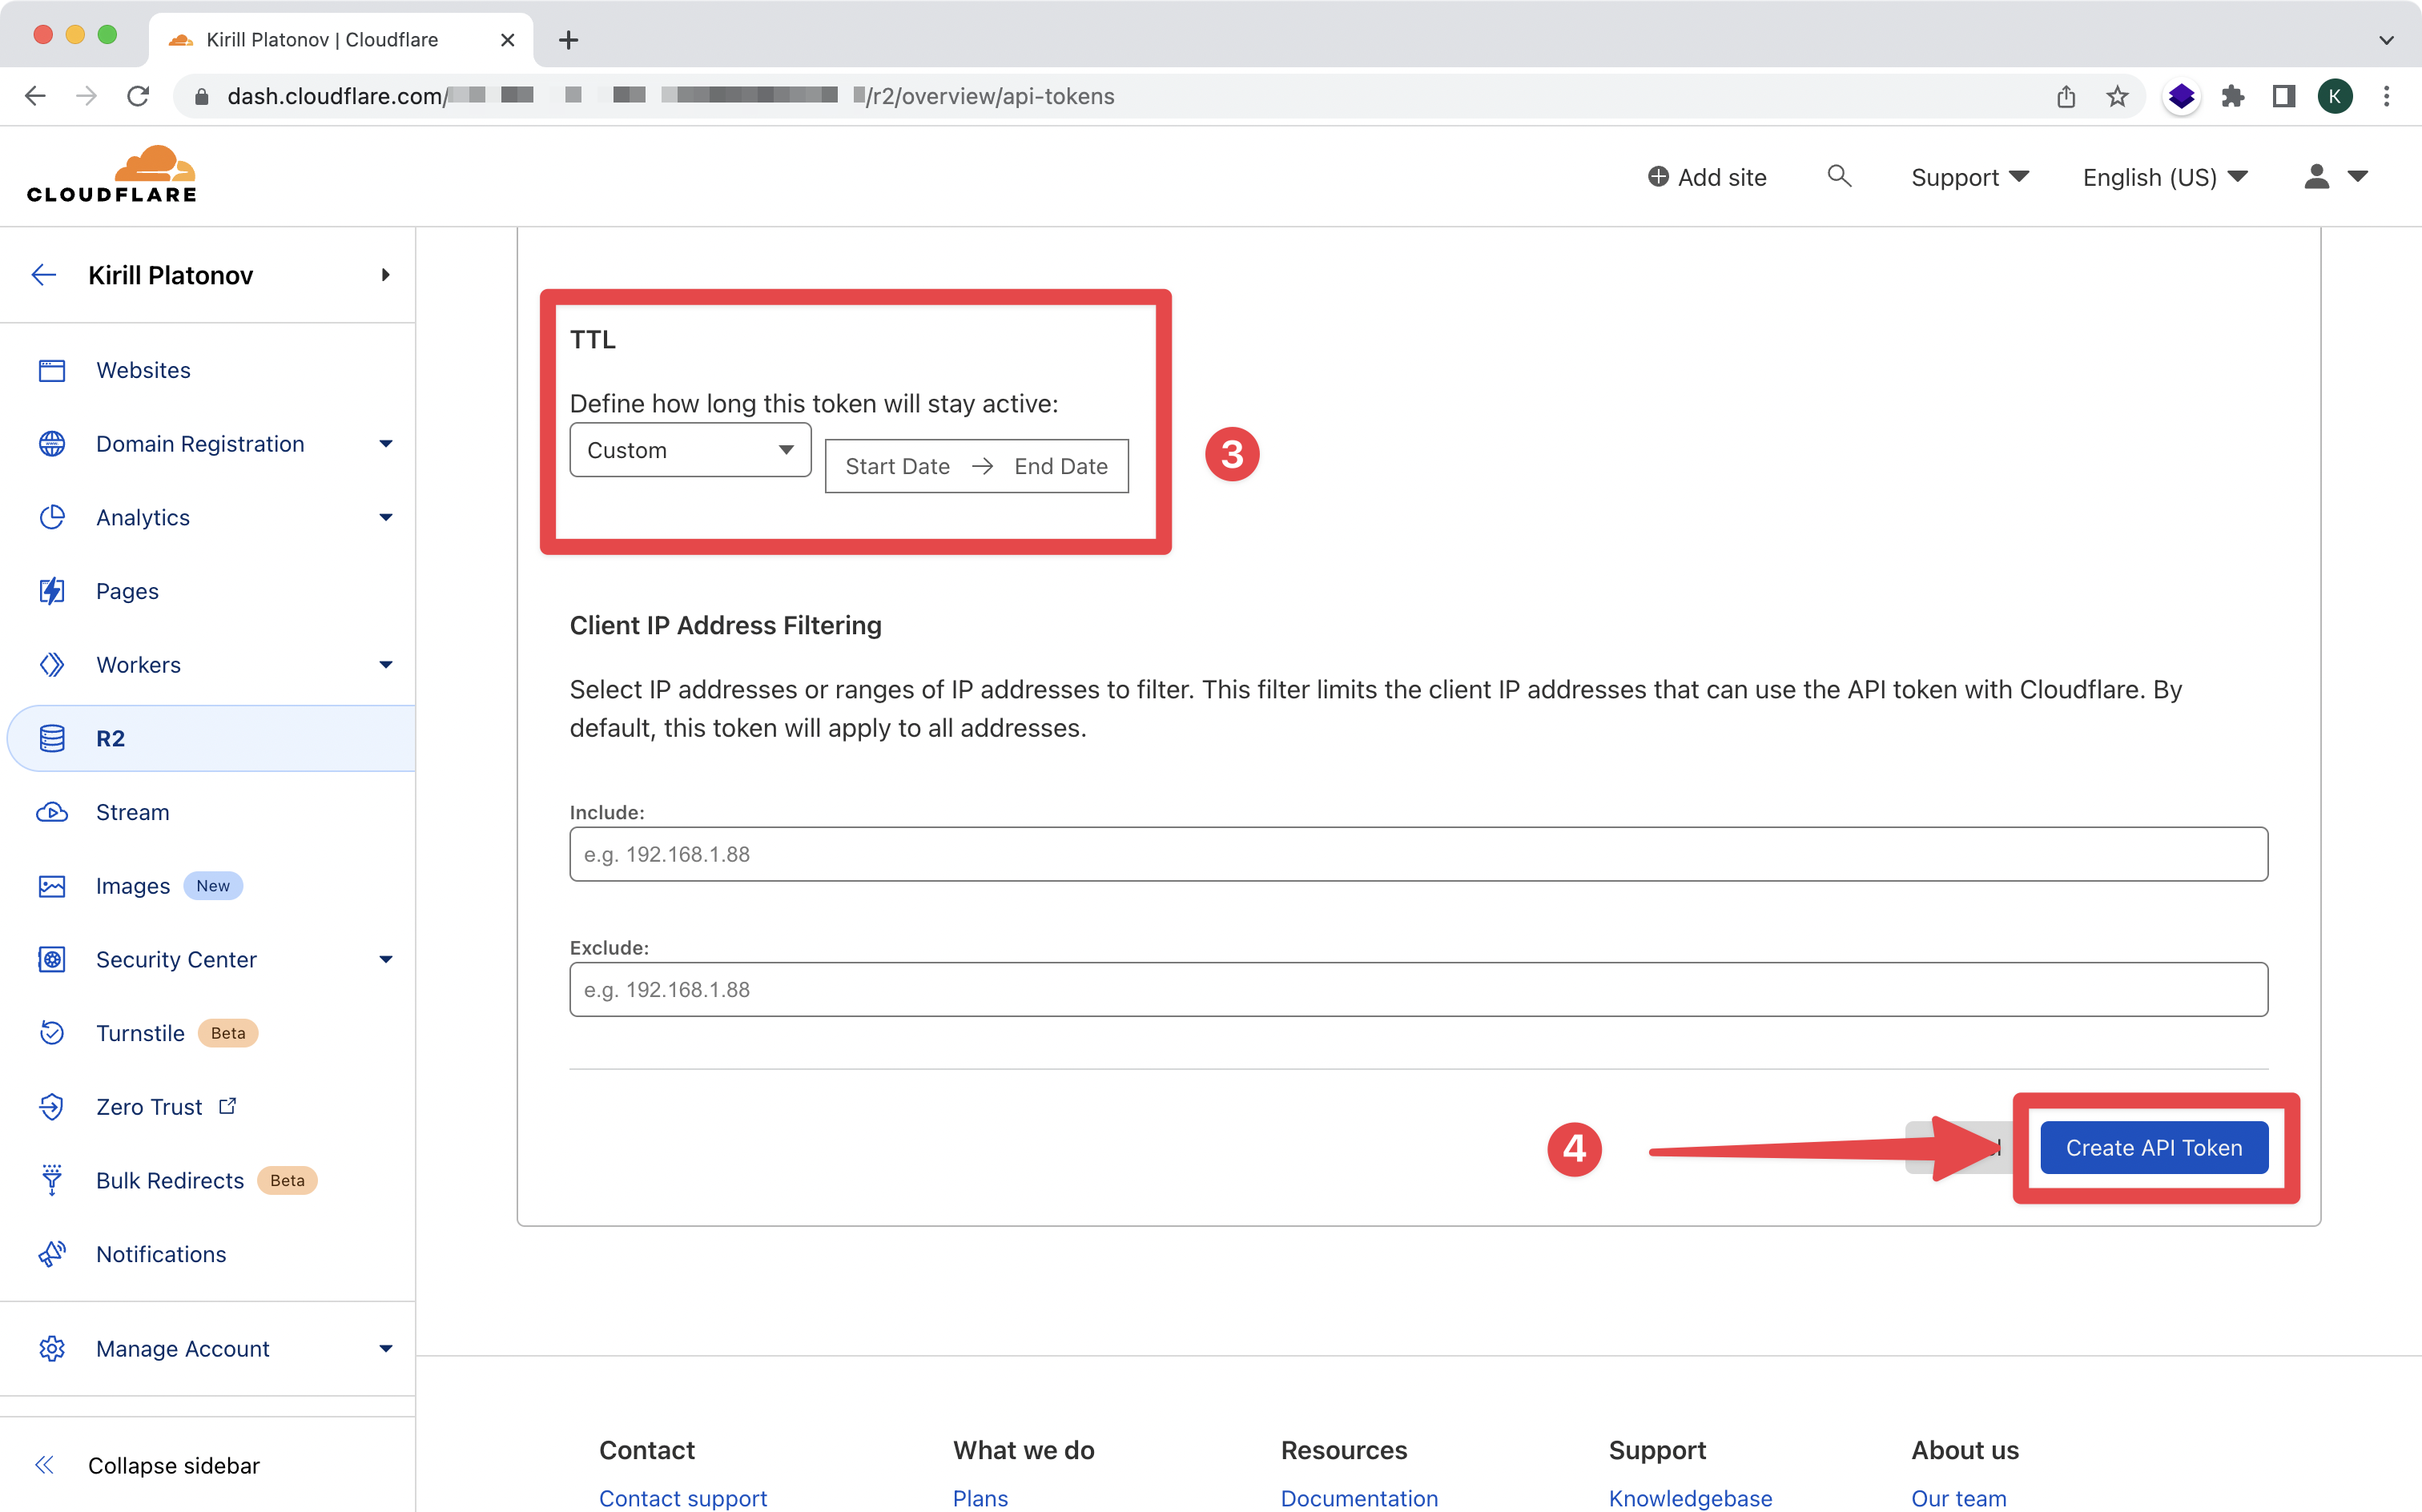This screenshot has height=1512, width=2422.
Task: Click the Exclude IP address field
Action: [x=1418, y=989]
